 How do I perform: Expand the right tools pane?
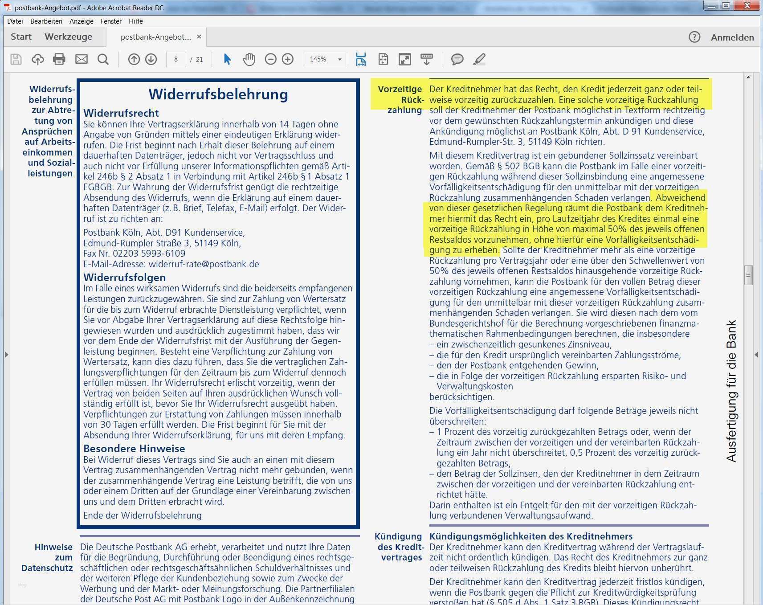(756, 355)
